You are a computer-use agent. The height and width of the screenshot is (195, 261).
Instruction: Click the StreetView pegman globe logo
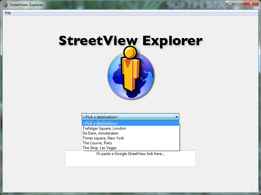[131, 73]
